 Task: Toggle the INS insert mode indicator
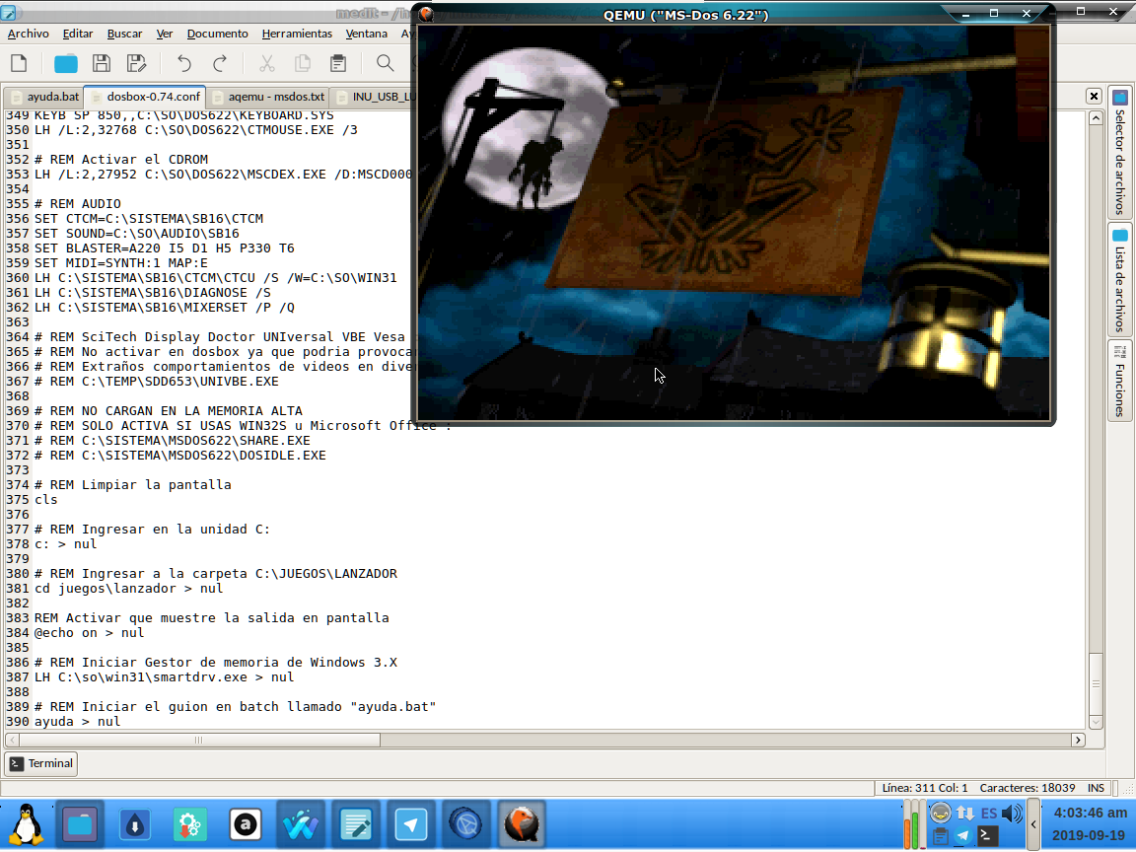tap(1096, 788)
